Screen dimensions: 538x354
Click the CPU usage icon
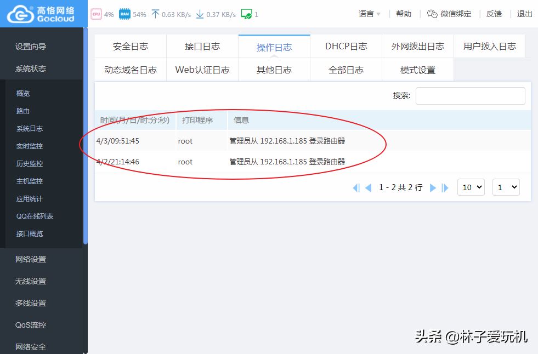(96, 14)
